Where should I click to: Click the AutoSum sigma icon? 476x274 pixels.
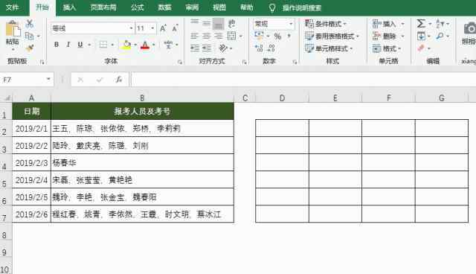[421, 23]
